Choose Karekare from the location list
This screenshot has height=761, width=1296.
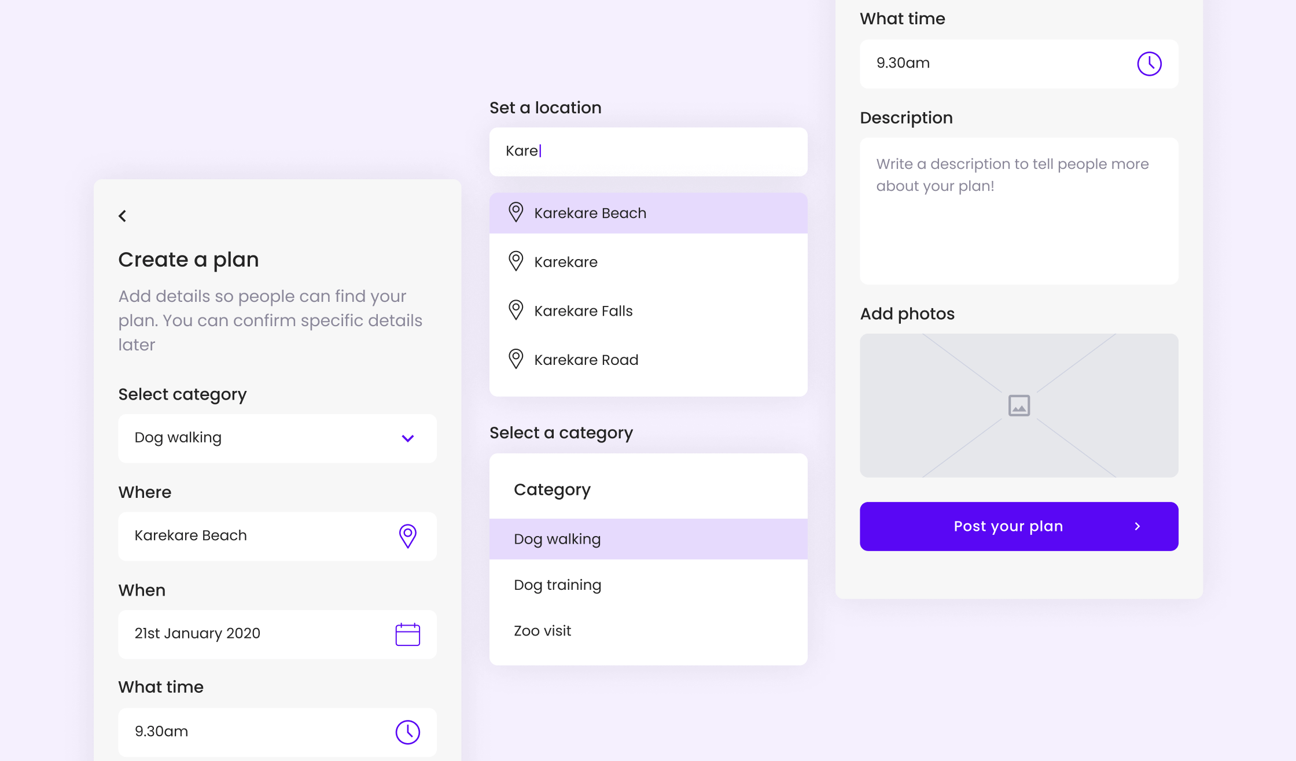[x=649, y=262]
